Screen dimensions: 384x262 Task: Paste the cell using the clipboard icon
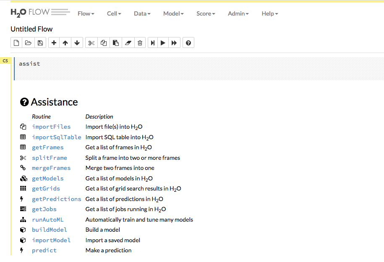pyautogui.click(x=116, y=43)
